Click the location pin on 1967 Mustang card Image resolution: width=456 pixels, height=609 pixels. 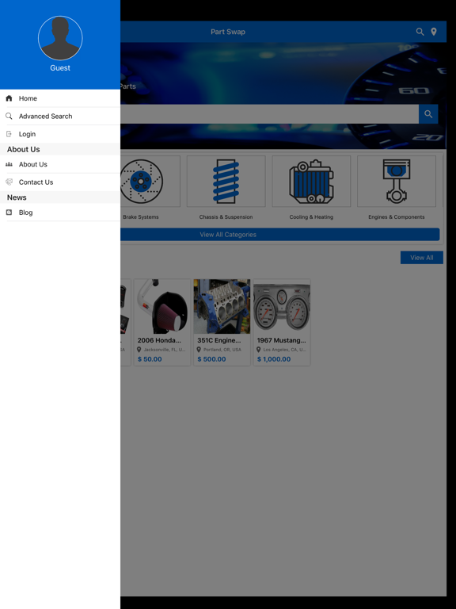point(259,350)
